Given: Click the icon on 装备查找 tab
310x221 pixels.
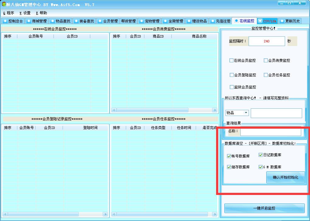Looking at the screenshot, I should tap(76, 21).
